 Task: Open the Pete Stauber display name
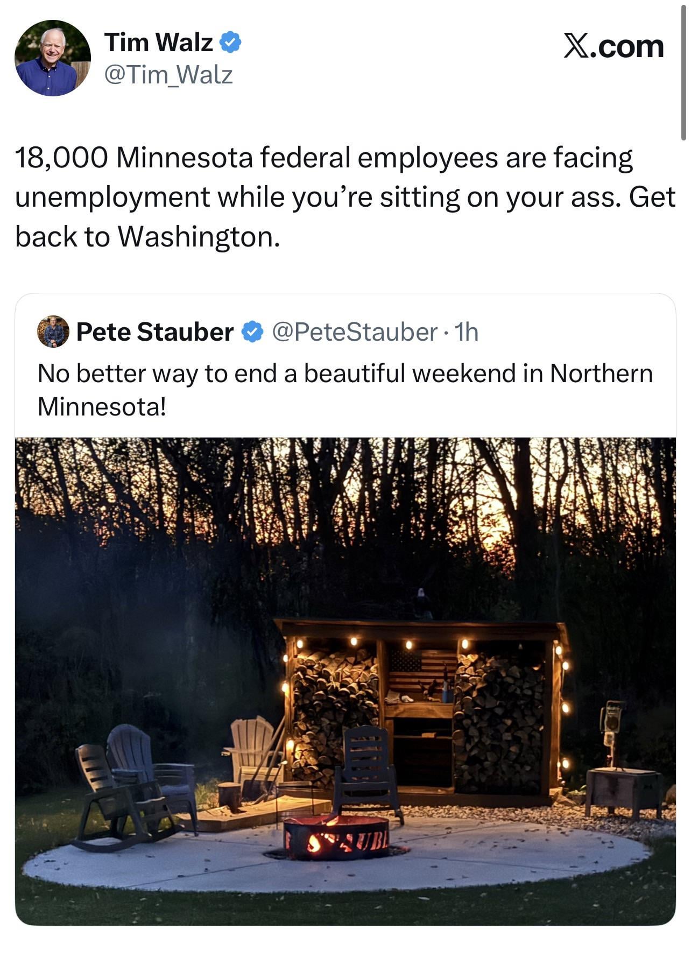[155, 332]
